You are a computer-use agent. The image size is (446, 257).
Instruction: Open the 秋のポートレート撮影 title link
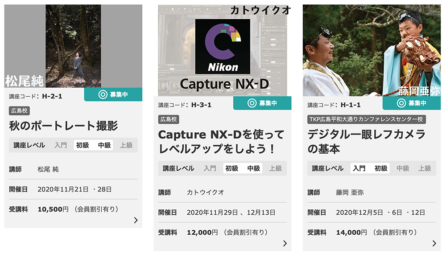pos(63,126)
